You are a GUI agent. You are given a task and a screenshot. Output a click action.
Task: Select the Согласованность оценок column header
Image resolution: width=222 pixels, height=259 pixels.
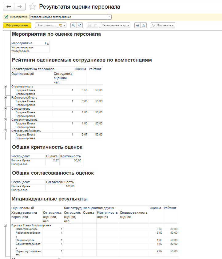134,217
